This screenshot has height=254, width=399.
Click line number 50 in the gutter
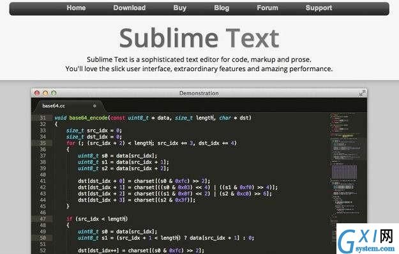click(43, 237)
